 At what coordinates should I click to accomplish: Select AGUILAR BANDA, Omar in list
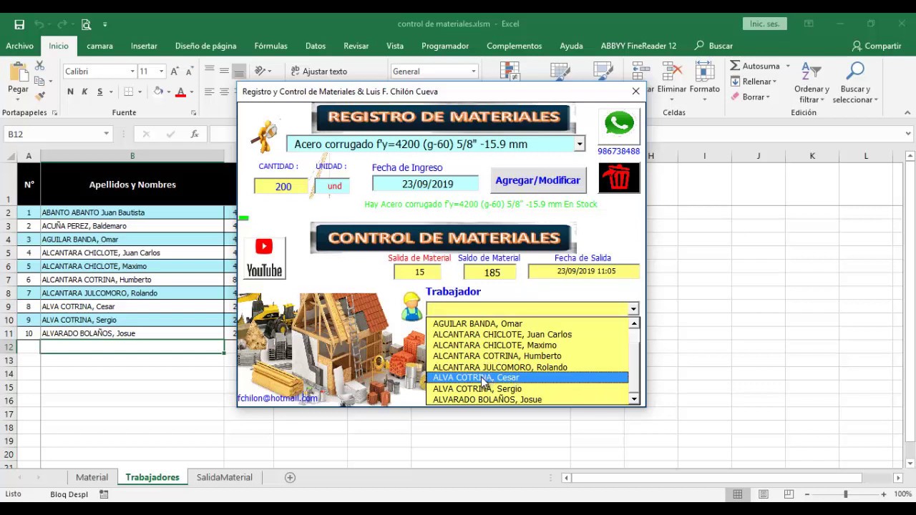click(527, 323)
